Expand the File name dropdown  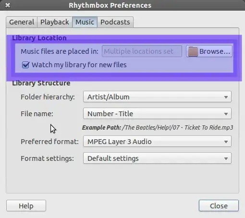click(x=157, y=113)
